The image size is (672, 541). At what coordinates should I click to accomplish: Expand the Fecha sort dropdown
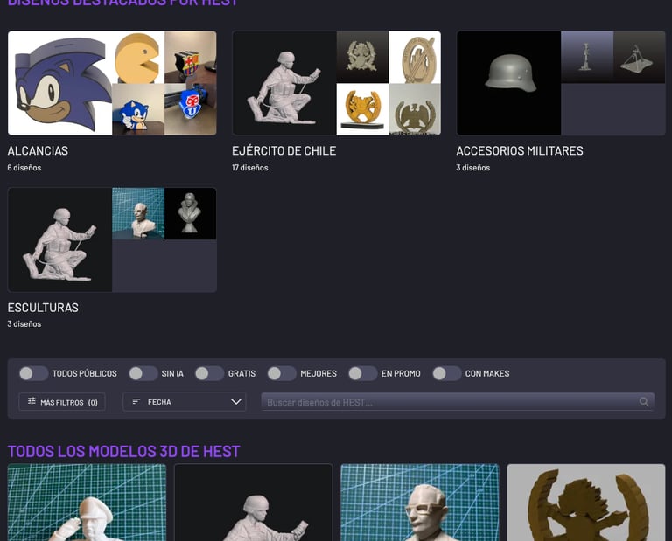click(x=185, y=401)
